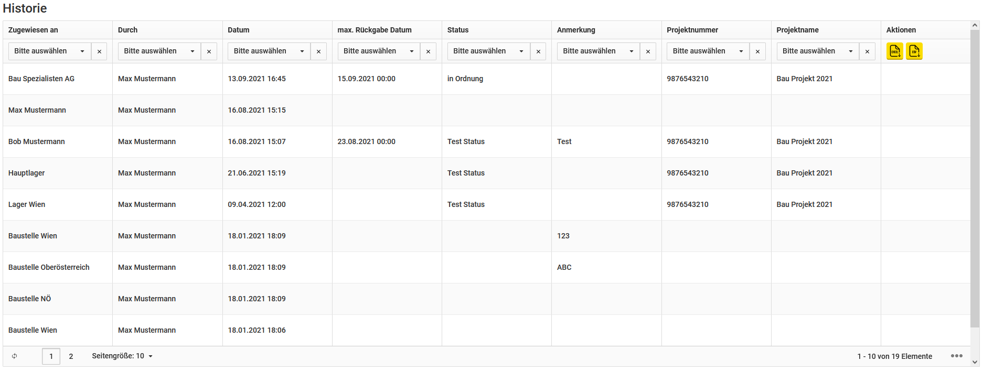Select page 1 in pager
Image resolution: width=983 pixels, height=372 pixels.
[51, 356]
